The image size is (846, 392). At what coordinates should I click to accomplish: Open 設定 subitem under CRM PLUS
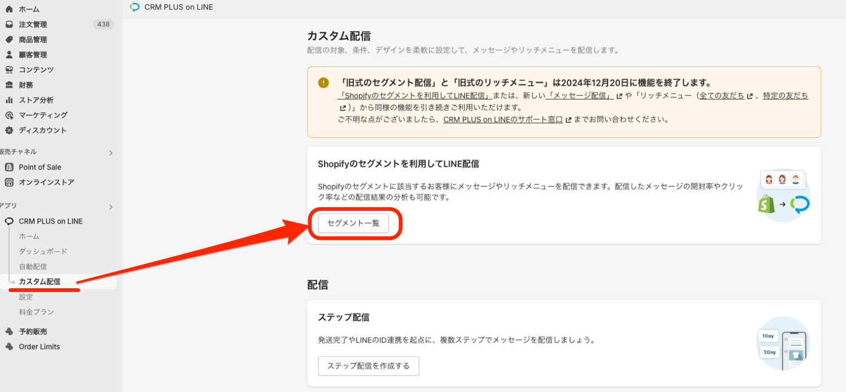point(26,297)
